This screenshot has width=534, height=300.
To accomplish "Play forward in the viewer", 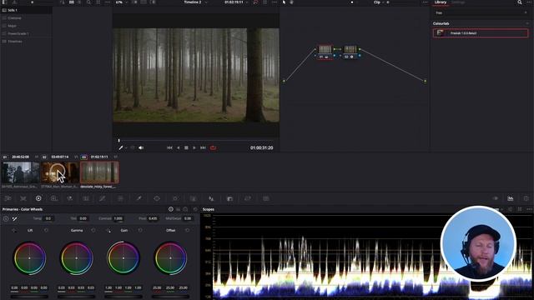I will pos(194,147).
